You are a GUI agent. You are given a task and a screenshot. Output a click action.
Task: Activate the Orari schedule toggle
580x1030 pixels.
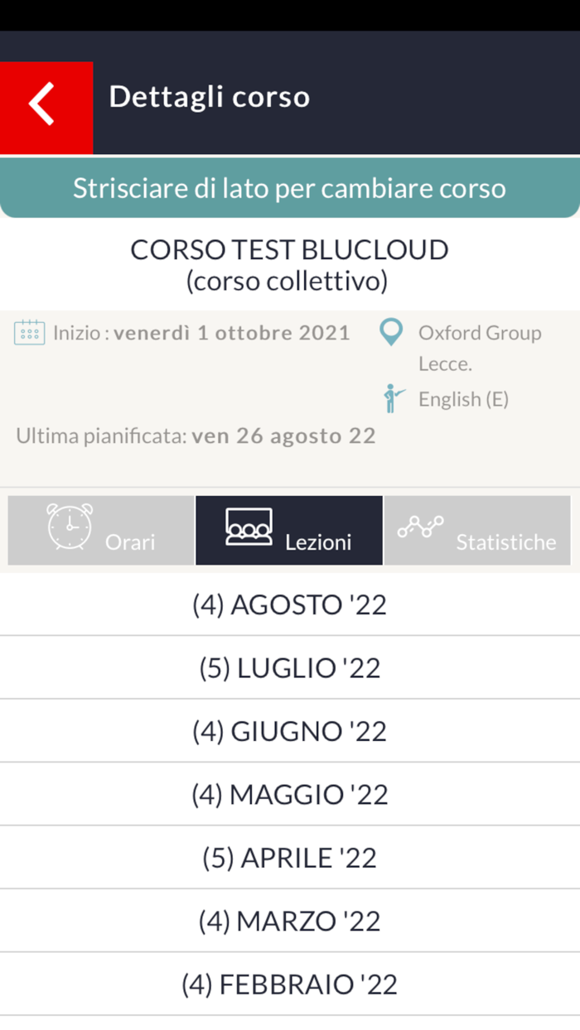[99, 531]
